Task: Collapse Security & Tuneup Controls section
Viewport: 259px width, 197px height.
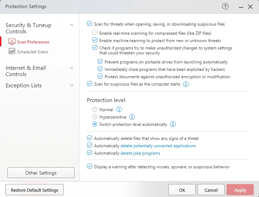Action: tap(71, 25)
